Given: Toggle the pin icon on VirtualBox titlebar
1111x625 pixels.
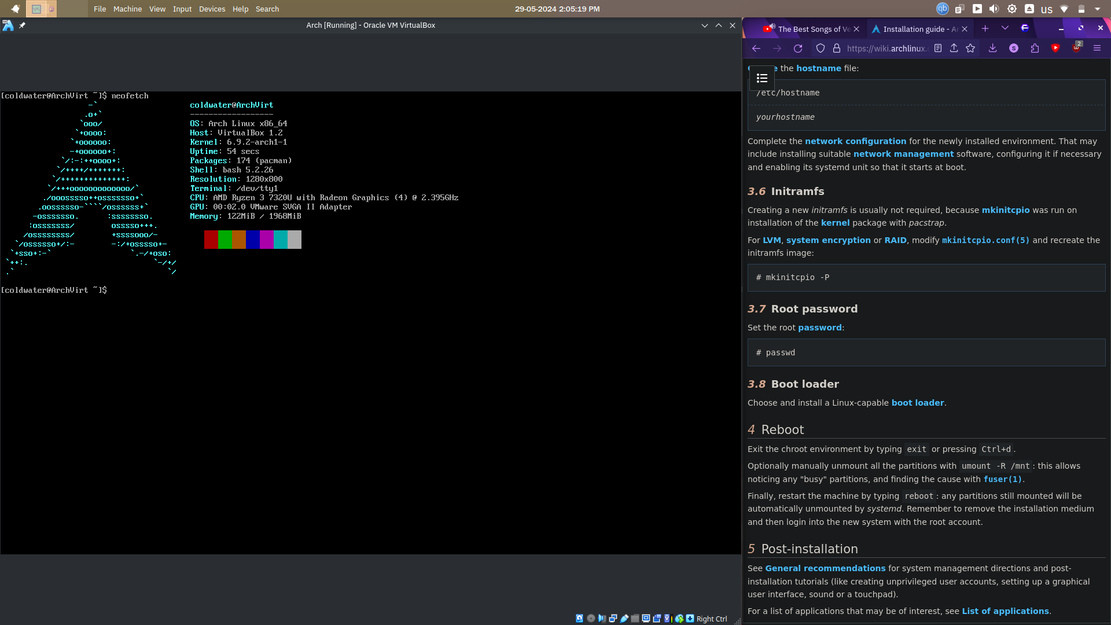Looking at the screenshot, I should tap(22, 25).
